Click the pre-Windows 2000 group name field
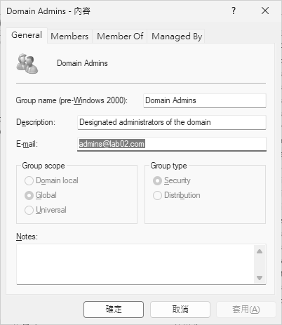Screen dimensions: 282x325 point(205,100)
